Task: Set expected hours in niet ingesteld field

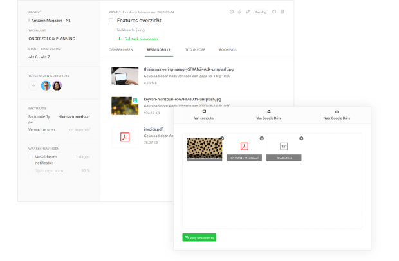Action: [x=79, y=129]
